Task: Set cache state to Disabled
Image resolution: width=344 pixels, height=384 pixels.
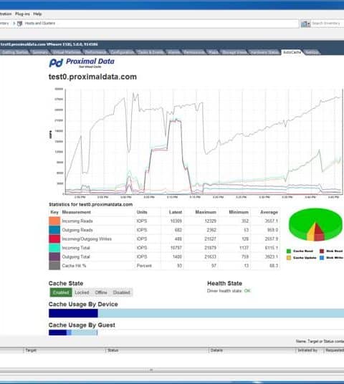Action: (122, 292)
